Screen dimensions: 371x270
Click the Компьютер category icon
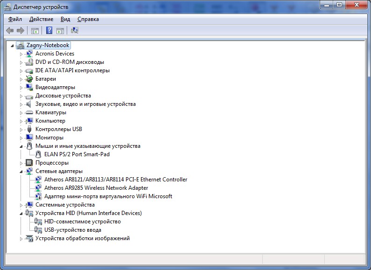click(x=29, y=121)
